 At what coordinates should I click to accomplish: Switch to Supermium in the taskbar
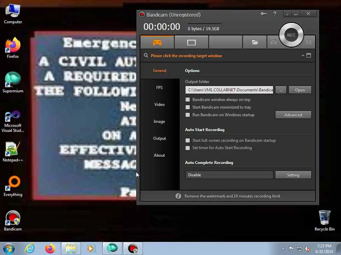point(112,248)
